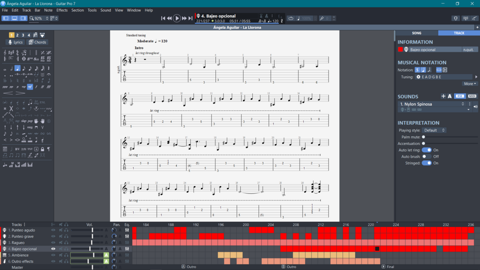This screenshot has width=480, height=270.
Task: Toggle Stringed switch
Action: [427, 163]
